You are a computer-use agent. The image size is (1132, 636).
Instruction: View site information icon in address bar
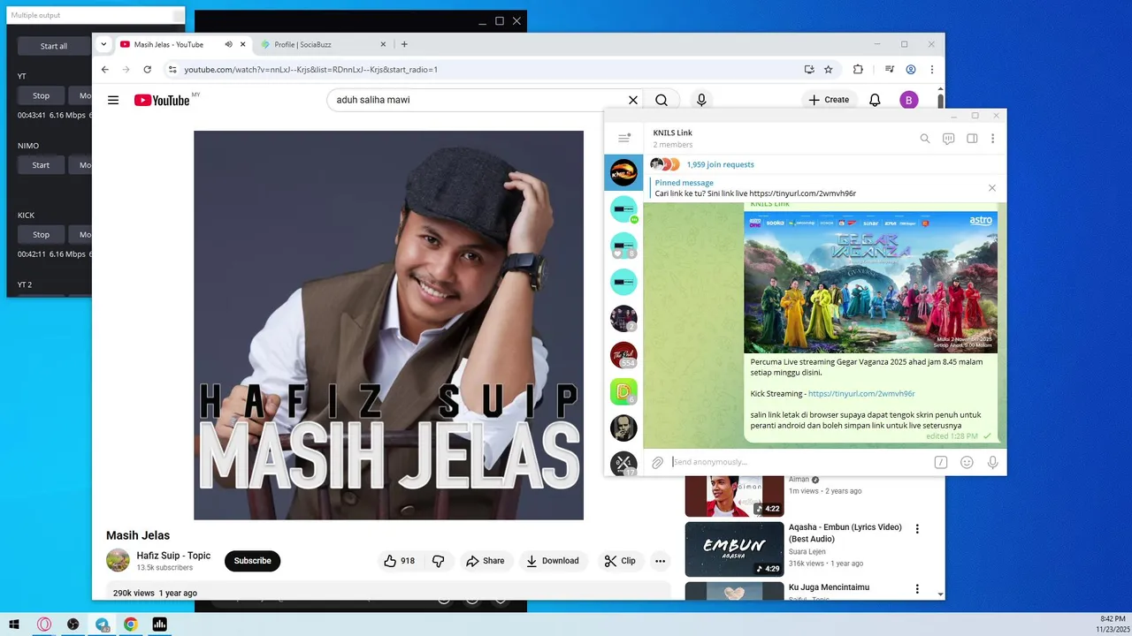172,69
